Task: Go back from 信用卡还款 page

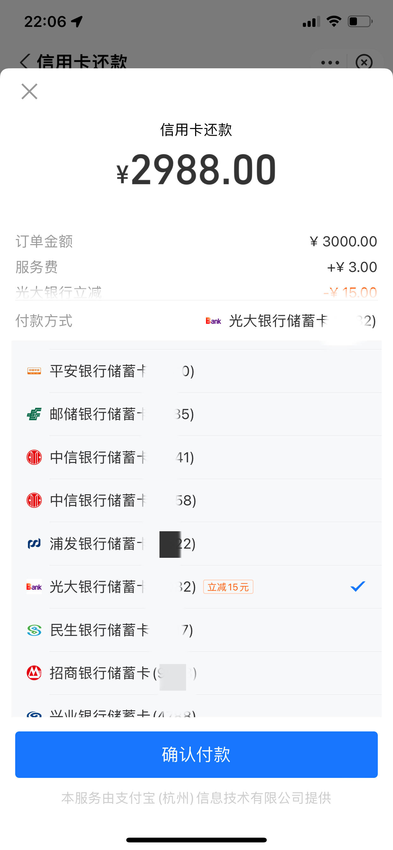Action: click(25, 61)
